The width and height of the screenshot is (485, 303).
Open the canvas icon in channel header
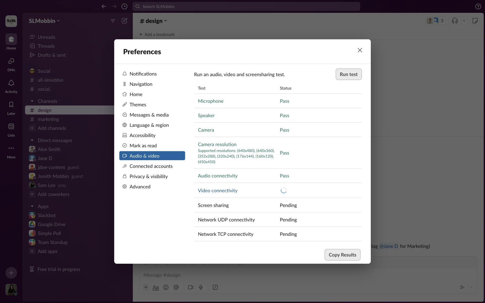(475, 21)
